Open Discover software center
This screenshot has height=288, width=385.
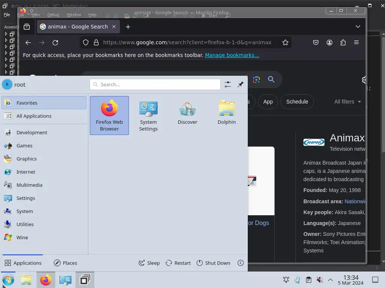coord(187,115)
